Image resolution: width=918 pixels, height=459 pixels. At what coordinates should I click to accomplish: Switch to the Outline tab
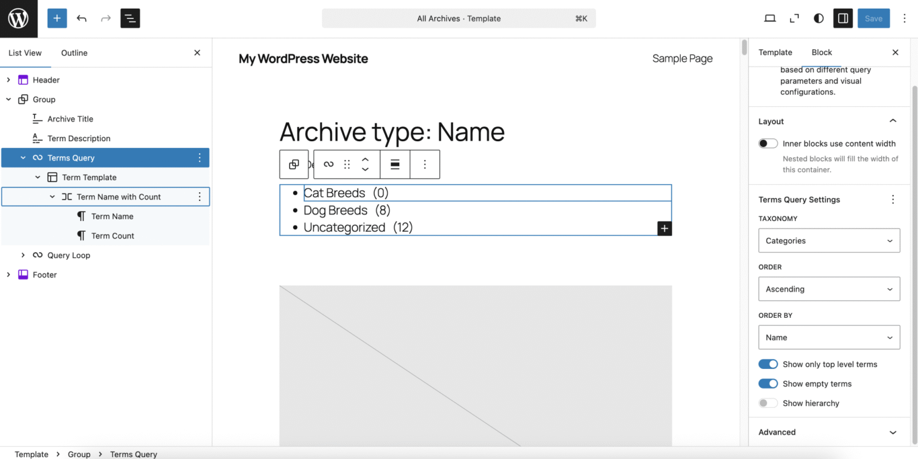[x=74, y=53]
